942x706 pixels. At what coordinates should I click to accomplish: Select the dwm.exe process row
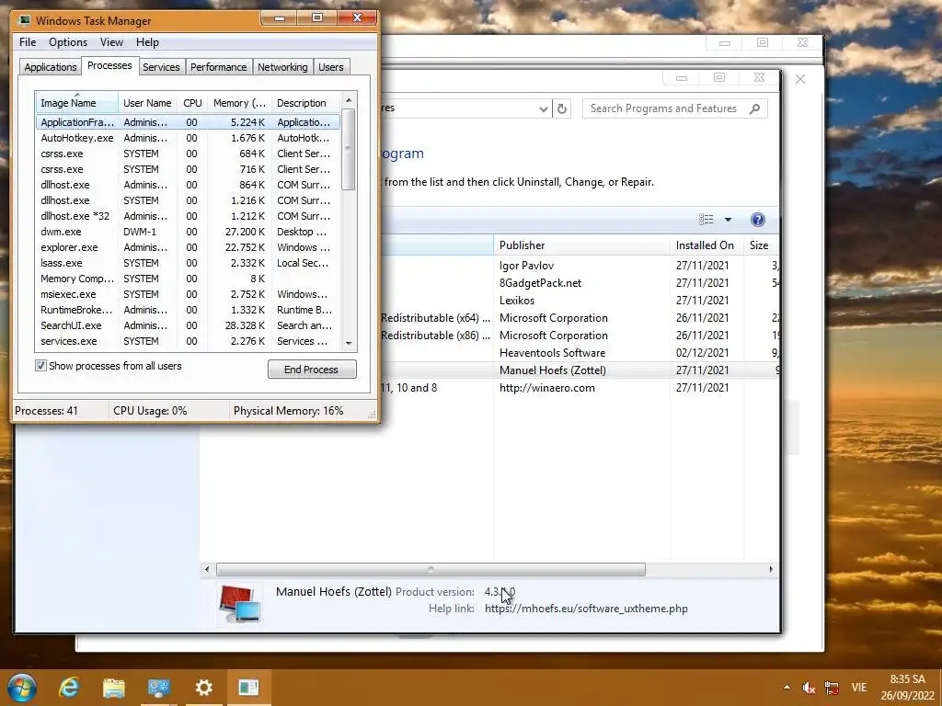(188, 232)
